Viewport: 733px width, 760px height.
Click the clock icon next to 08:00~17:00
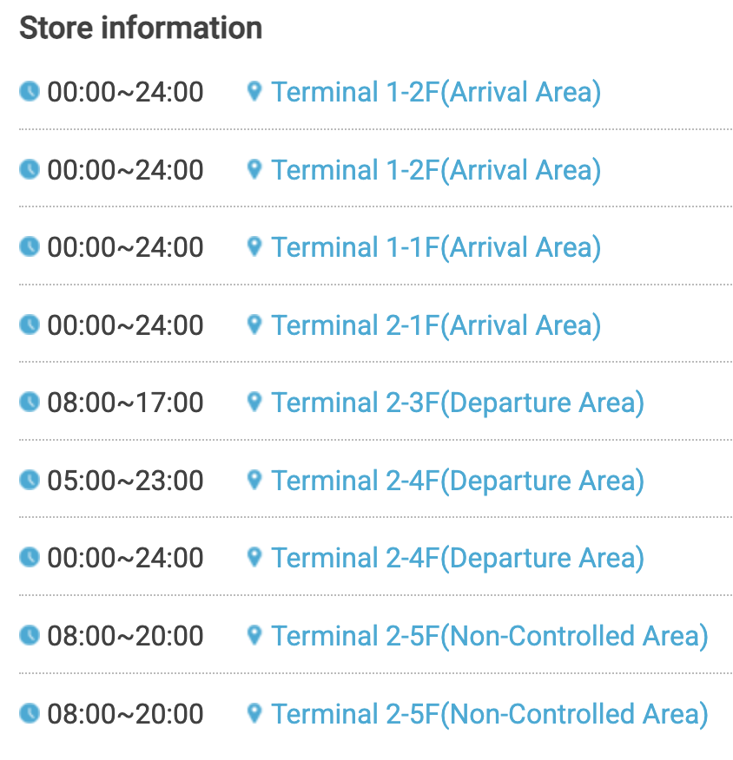pyautogui.click(x=30, y=403)
